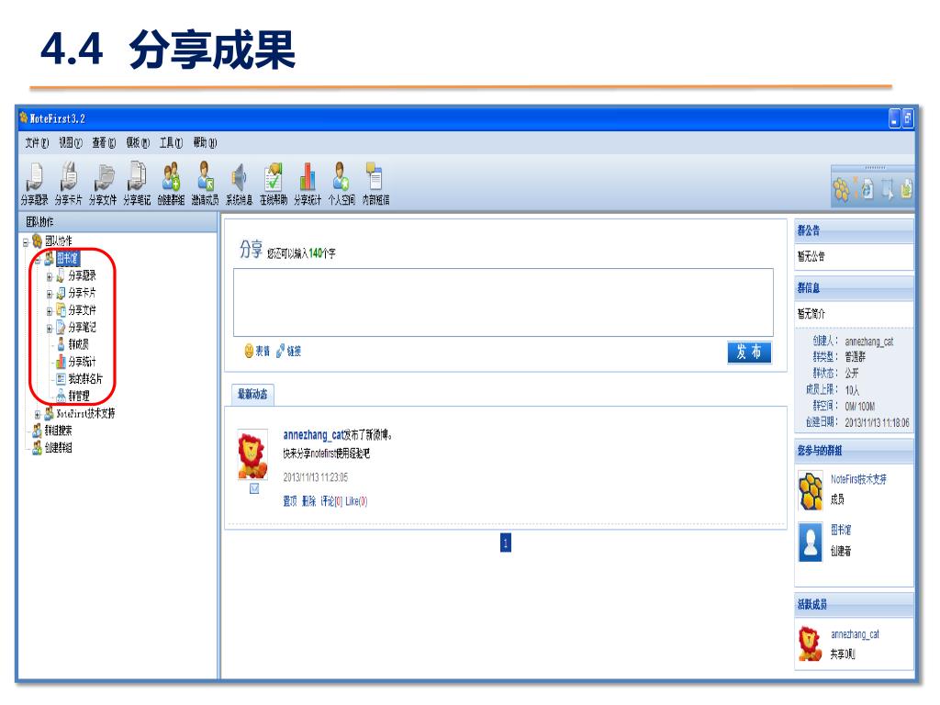Click 置顶 on annezhang_cat's post
The image size is (940, 705).
(289, 501)
